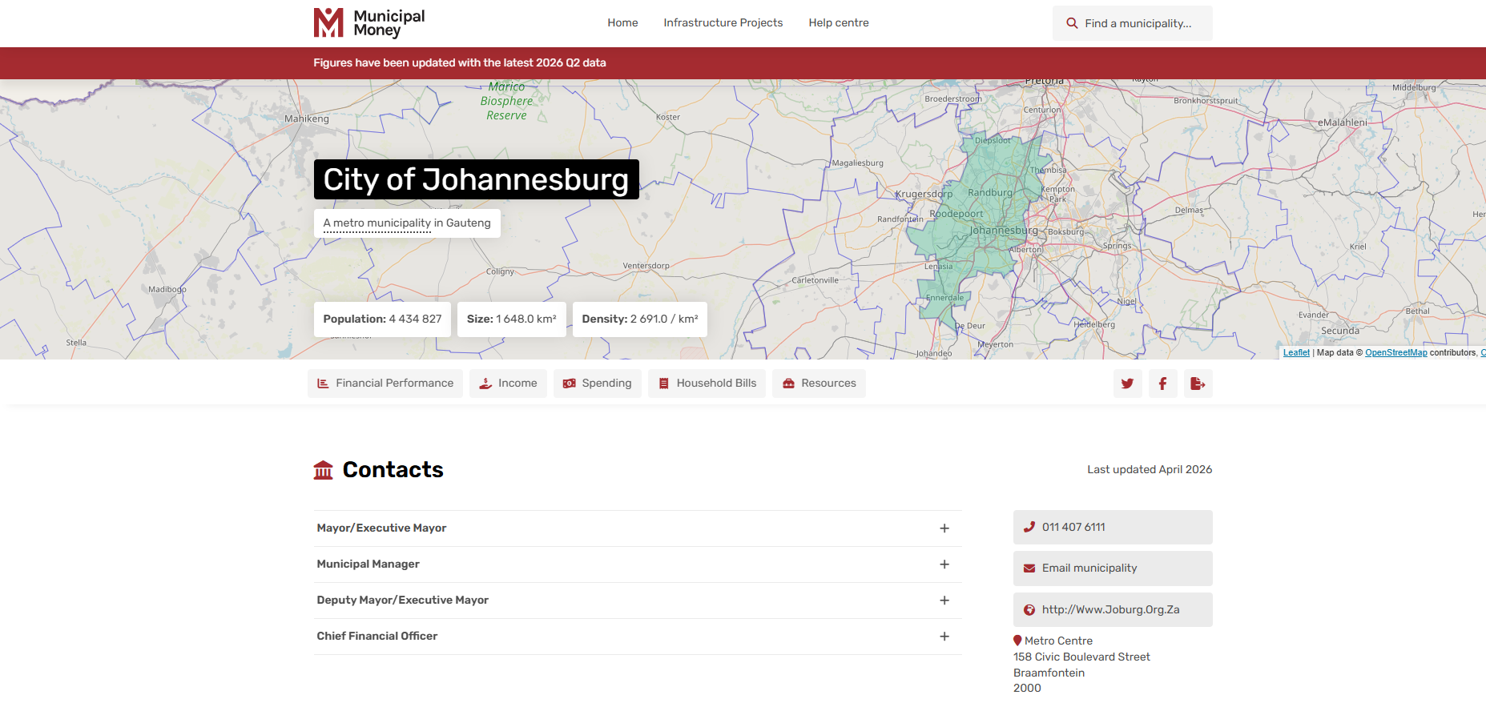Click the City of Johannesburg title
The image size is (1486, 703).
[477, 179]
